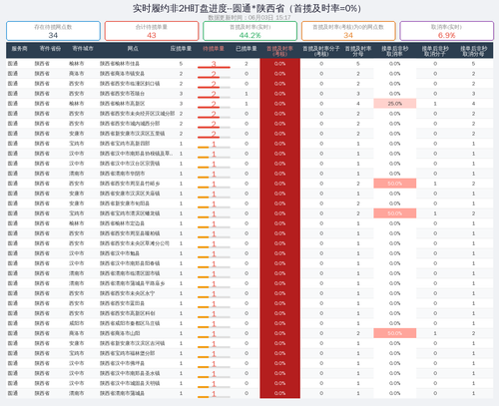Click 陕西省新安康市旬阳县 network name
The image size is (499, 406).
click(125, 203)
